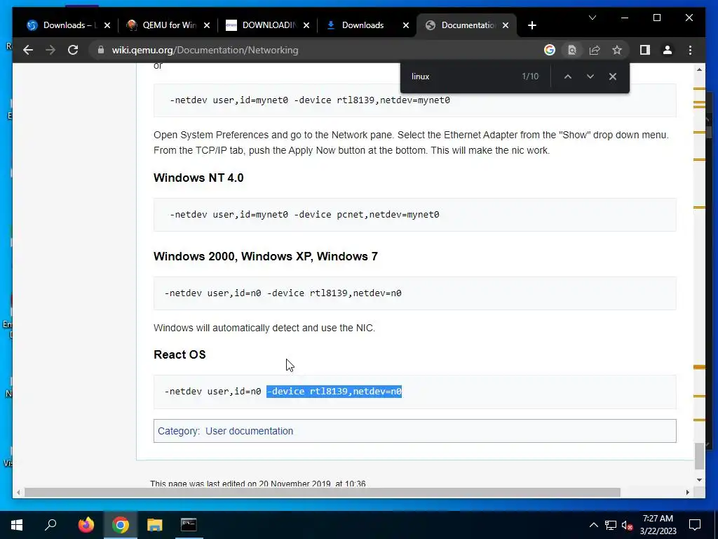Open Chrome's three-dot menu

point(690,50)
